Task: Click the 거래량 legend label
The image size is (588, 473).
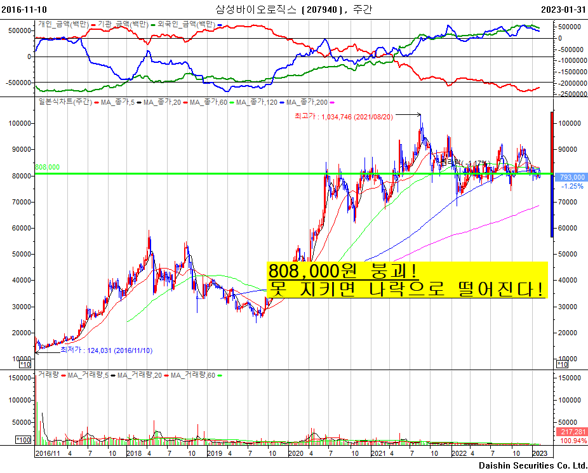Action: tap(48, 375)
